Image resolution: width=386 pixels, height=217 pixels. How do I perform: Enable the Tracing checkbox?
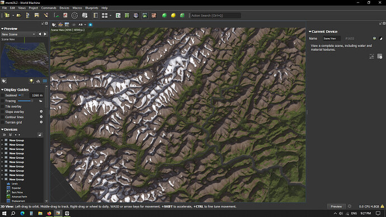2,101
